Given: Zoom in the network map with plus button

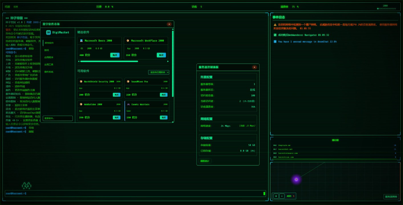Looking at the screenshot, I should point(276,196).
